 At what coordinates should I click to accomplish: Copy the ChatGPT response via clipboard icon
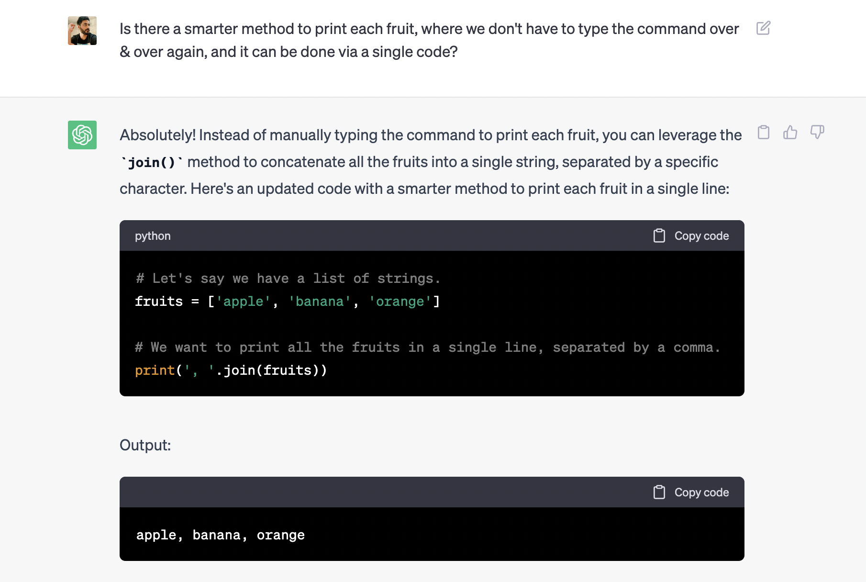[x=763, y=133]
